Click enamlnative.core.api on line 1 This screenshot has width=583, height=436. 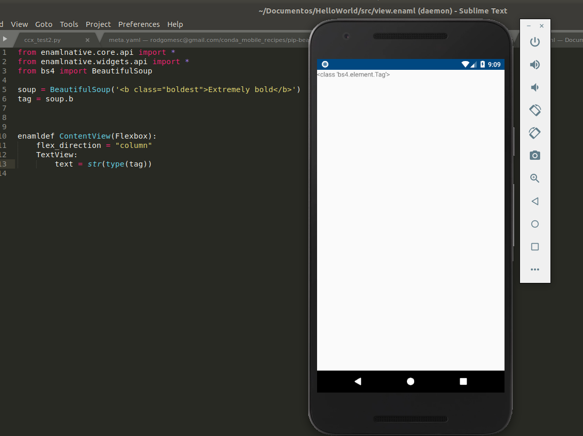coord(87,52)
